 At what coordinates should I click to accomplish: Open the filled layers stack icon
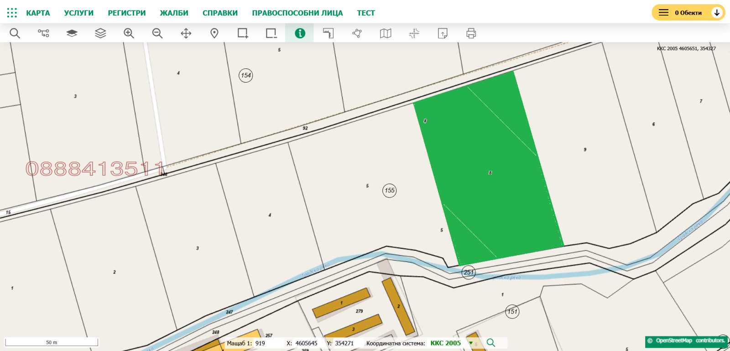point(72,33)
